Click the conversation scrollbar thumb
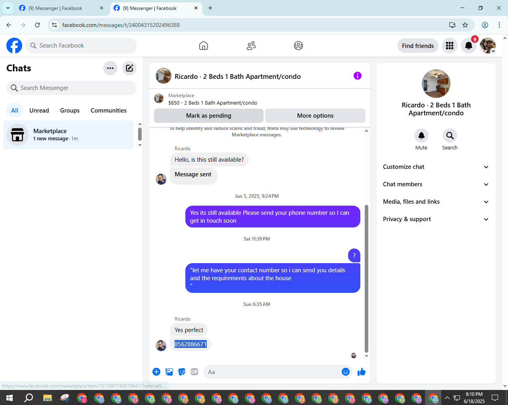 [366, 279]
